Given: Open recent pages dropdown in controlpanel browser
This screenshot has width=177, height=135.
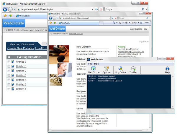Looking at the screenshot, I should point(58,18).
